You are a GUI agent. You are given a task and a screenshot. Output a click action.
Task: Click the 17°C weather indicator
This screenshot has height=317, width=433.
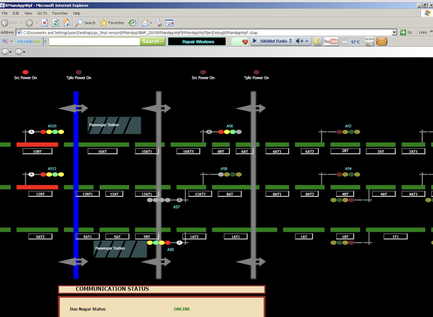pyautogui.click(x=355, y=42)
